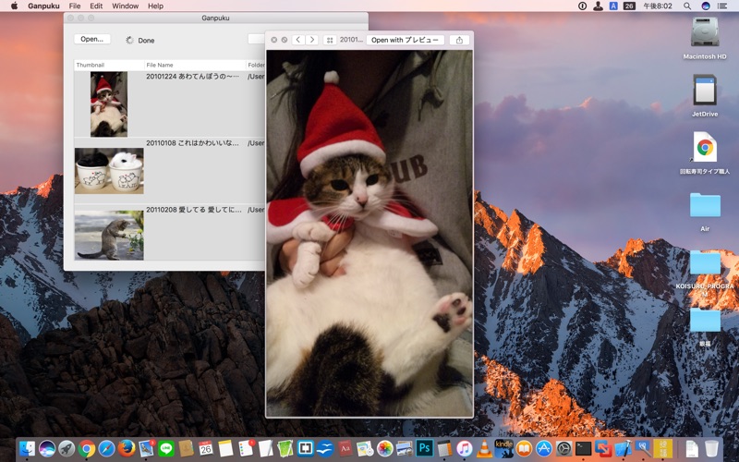Select the standing cat with flowers thumbnail

pos(109,235)
